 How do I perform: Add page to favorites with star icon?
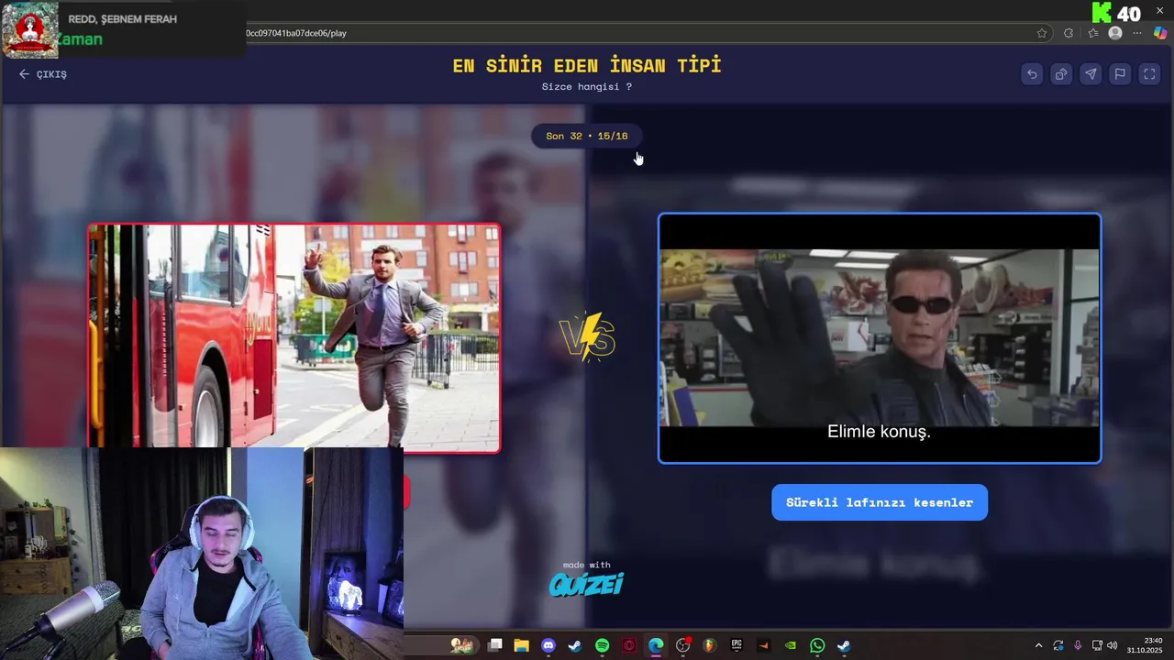pyautogui.click(x=1042, y=33)
